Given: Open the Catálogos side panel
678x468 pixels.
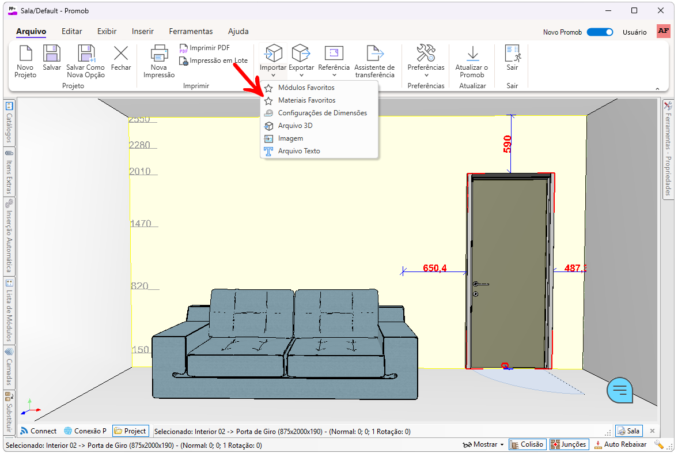Looking at the screenshot, I should tap(9, 122).
